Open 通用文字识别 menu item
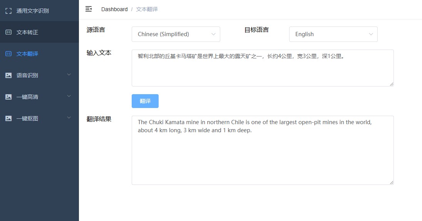The image size is (422, 221). tap(39, 11)
